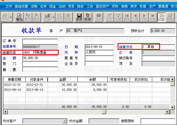
Task: Click the 代付 toolbar icon
Action: 60,17
